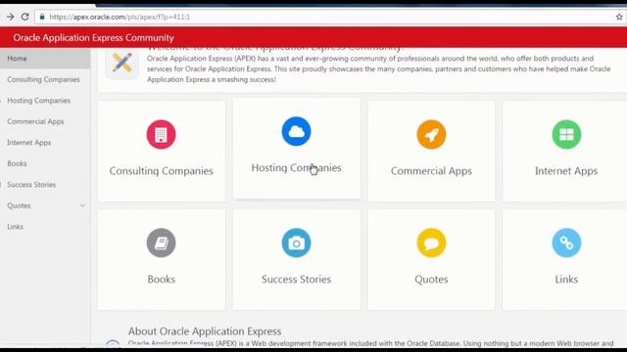Click the gray Books icon
627x352 pixels.
point(161,242)
